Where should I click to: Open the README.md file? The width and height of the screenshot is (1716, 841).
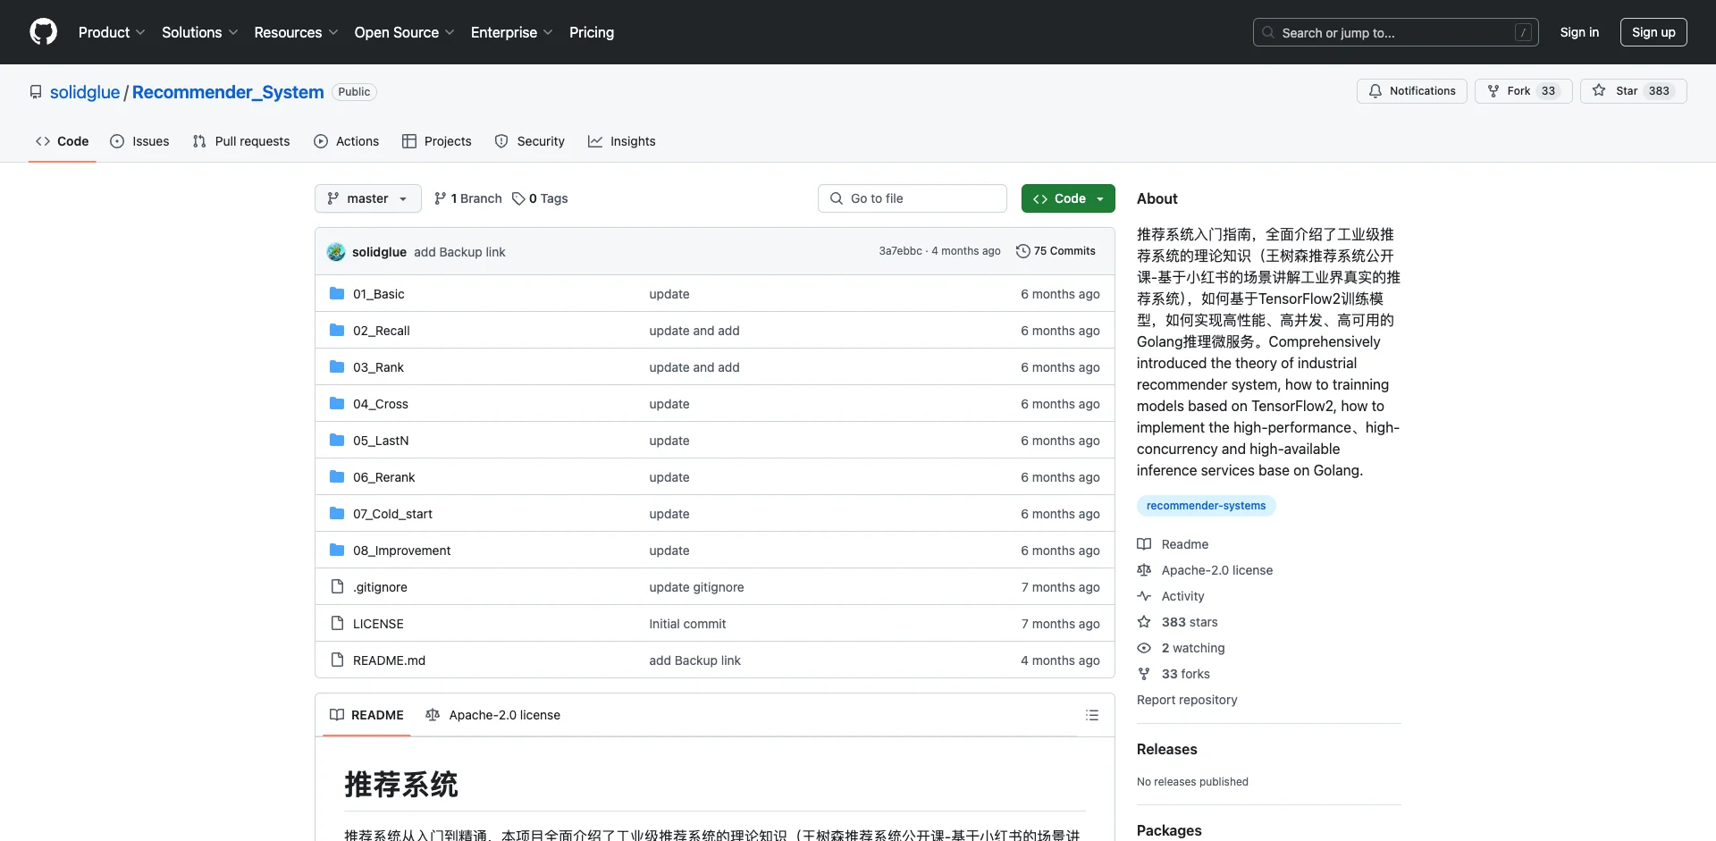389,660
